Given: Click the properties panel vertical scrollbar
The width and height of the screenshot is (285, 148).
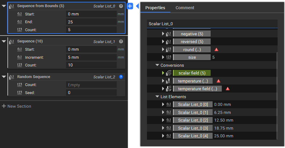Looking at the screenshot, I should (x=277, y=95).
